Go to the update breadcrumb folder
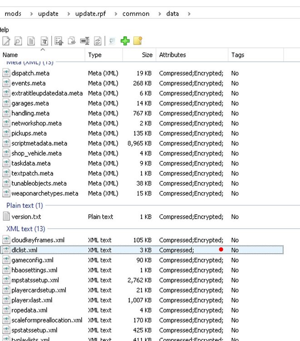Screen dimensions: 300x341 (x=48, y=14)
